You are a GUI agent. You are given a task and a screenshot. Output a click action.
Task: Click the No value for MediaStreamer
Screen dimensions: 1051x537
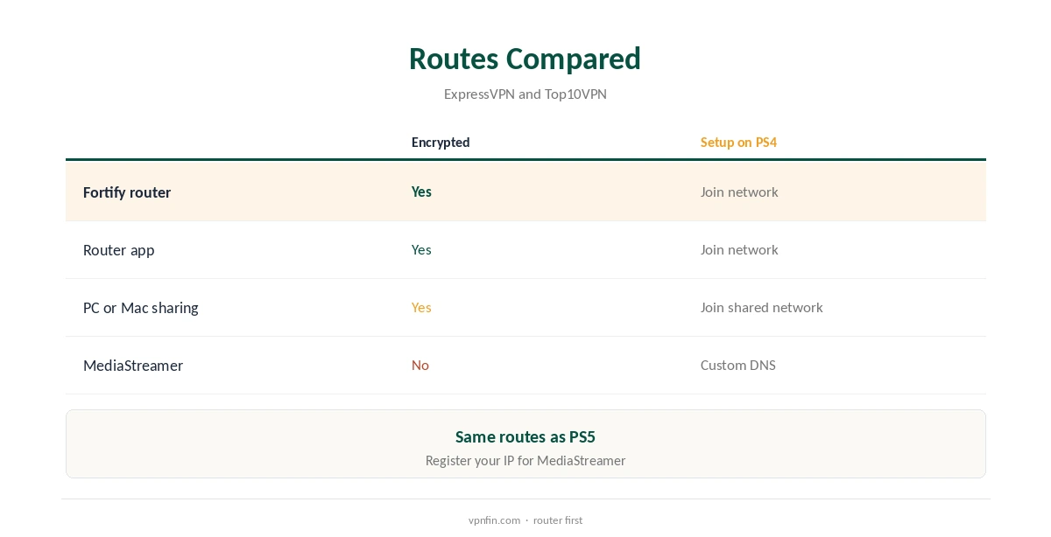tap(420, 365)
